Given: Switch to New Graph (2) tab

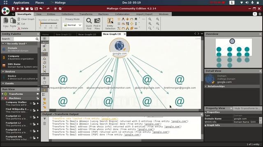Looking at the screenshot, I should (x=87, y=34).
